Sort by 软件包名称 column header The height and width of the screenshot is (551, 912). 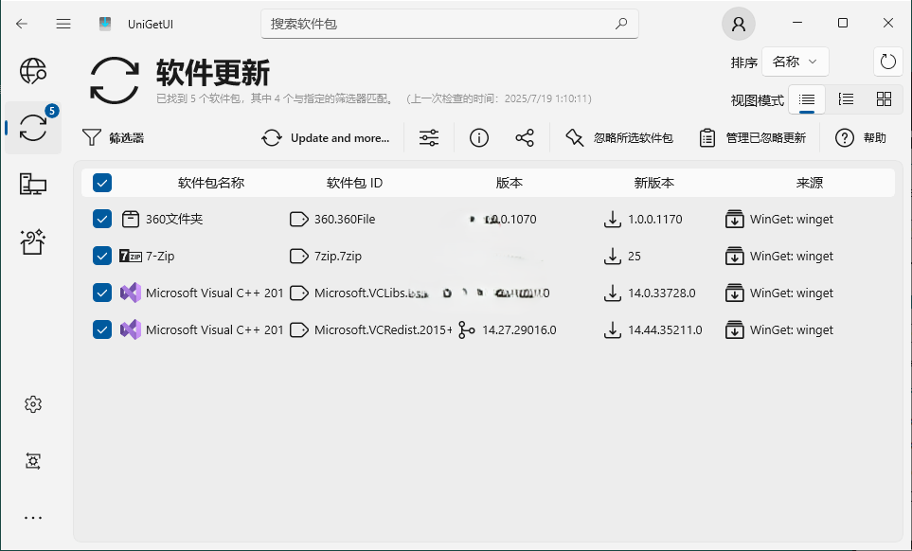coord(211,183)
